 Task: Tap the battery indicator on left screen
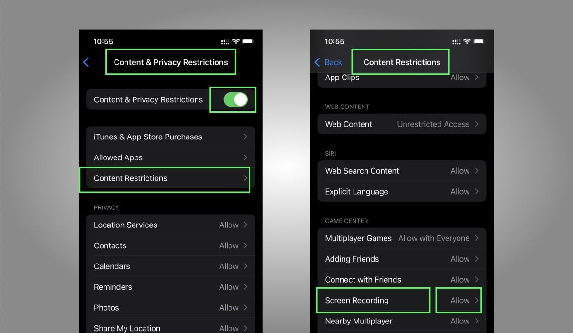(x=248, y=41)
